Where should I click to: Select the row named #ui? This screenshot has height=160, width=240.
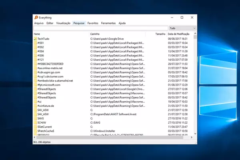(x=114, y=102)
